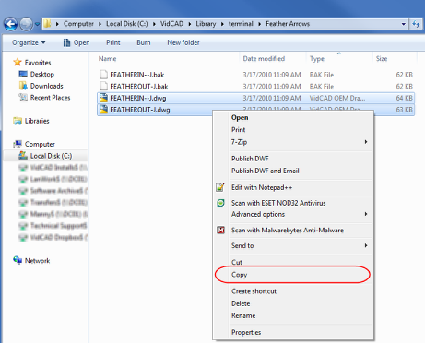Open Network in the navigation pane
This screenshot has height=343, width=425.
point(37,261)
